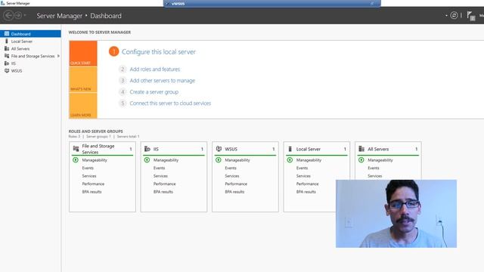Viewport: 484px width, 272px height.
Task: Select the What's New tile
Action: coord(83,79)
